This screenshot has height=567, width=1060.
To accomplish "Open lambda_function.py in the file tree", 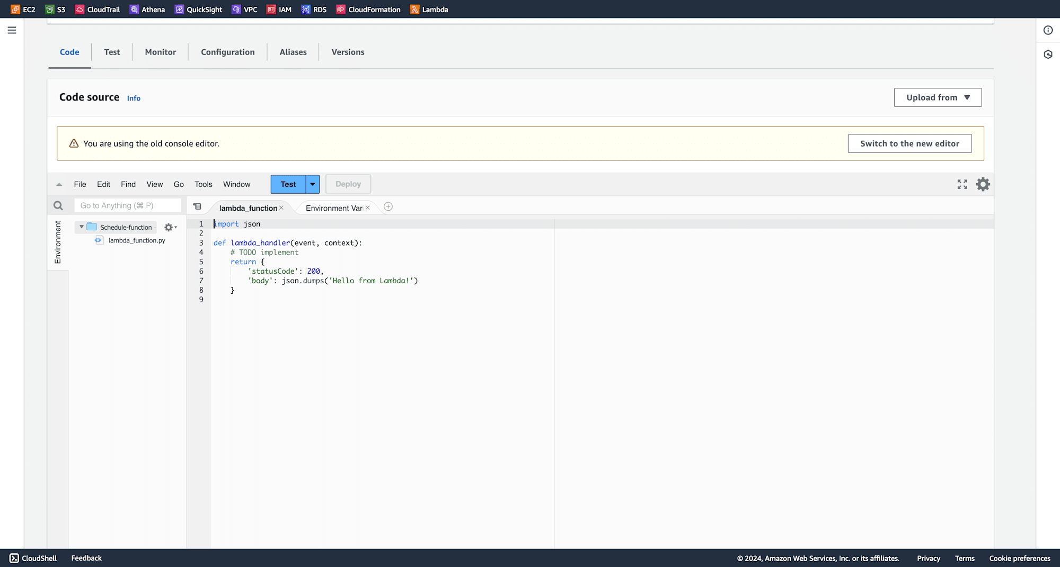I will click(137, 240).
